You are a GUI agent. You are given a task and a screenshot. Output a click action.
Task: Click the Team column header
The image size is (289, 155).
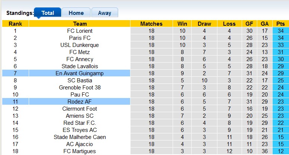(x=80, y=24)
